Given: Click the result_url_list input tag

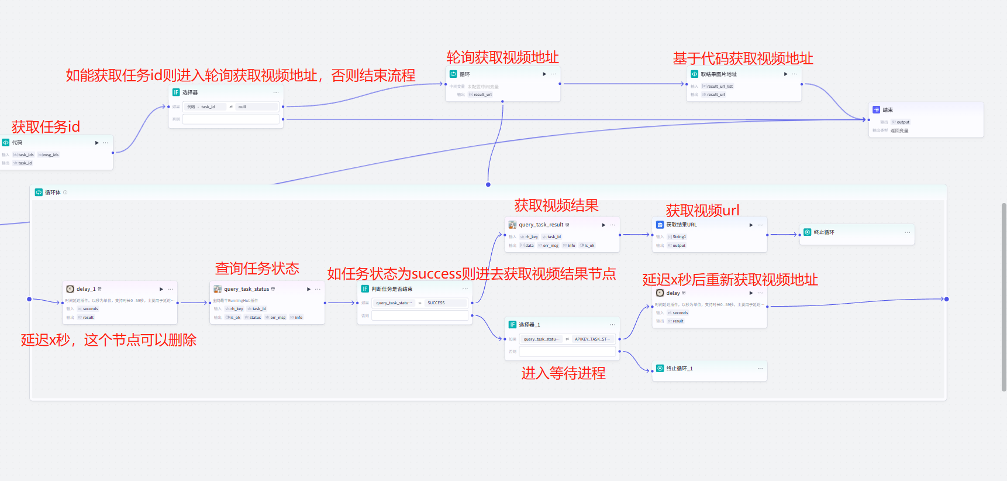Looking at the screenshot, I should coord(718,87).
